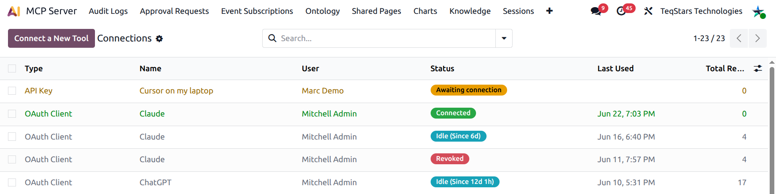This screenshot has height=194, width=776.
Task: Open the Knowledge menu
Action: 470,11
